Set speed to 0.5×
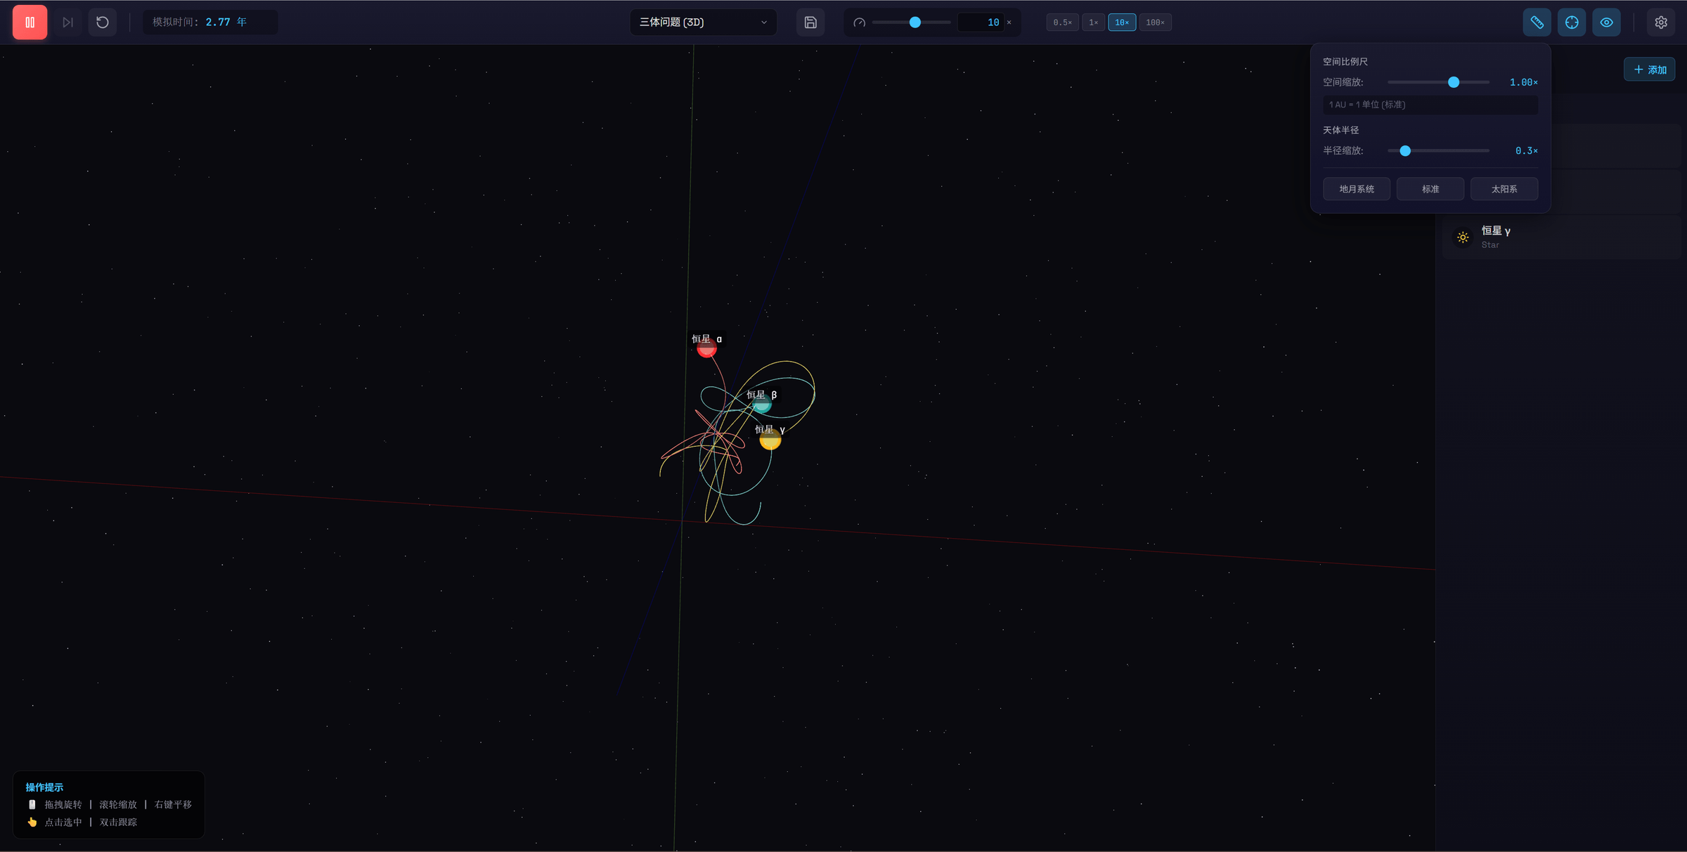This screenshot has width=1687, height=852. (1062, 22)
